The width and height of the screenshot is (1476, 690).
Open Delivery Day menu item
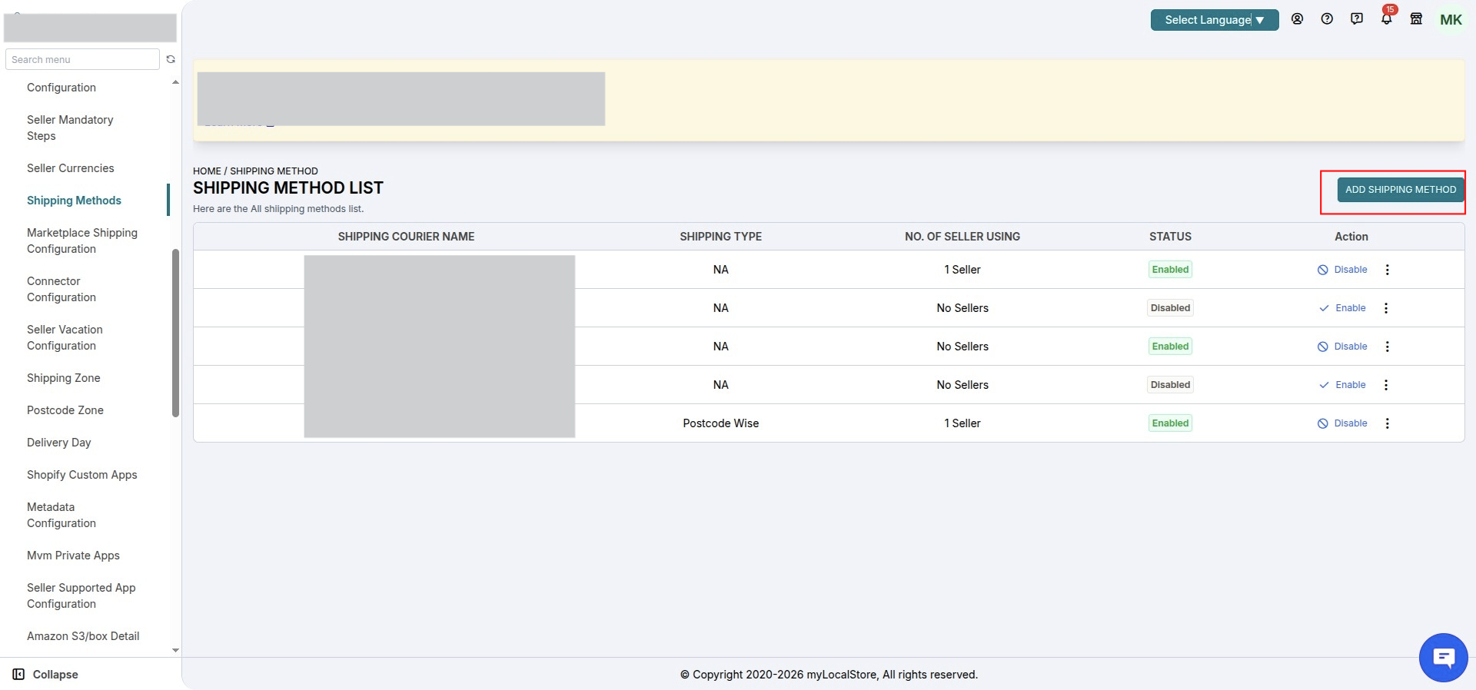[x=59, y=443]
